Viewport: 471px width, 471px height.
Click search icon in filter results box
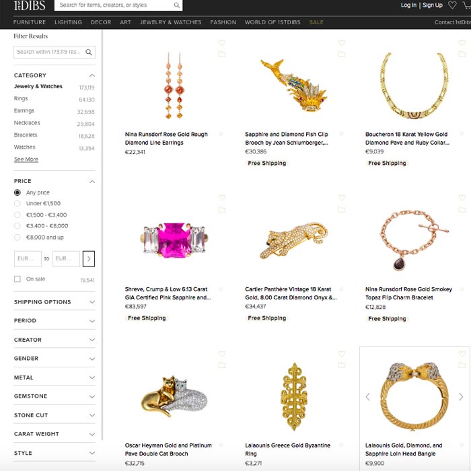coord(89,52)
